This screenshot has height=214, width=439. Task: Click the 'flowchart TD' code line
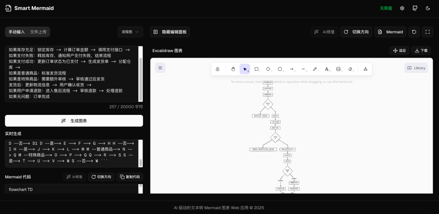pyautogui.click(x=21, y=189)
